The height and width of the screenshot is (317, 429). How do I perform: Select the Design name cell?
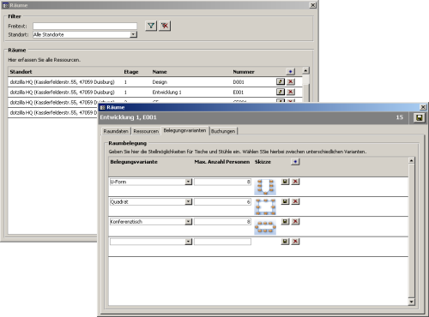click(160, 82)
